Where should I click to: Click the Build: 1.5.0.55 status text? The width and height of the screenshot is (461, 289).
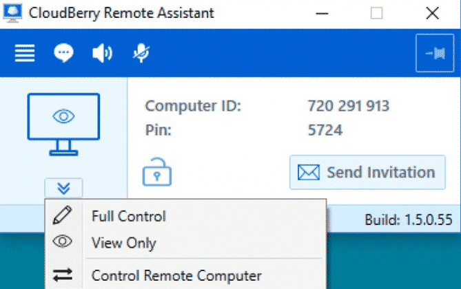[x=409, y=220]
